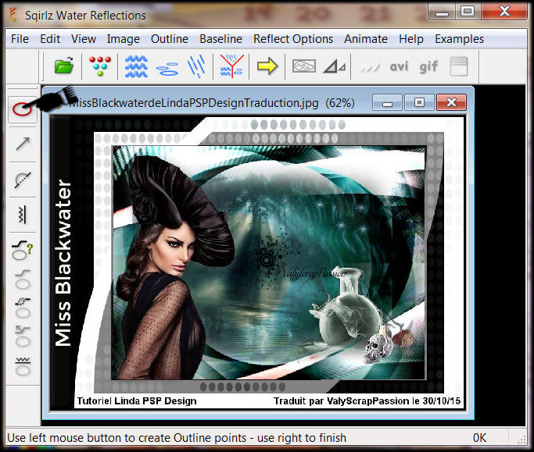Minimize the MissBlackwater image window
The width and height of the screenshot is (534, 452).
point(387,103)
